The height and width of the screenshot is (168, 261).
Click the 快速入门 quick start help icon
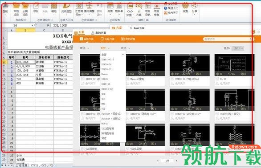(171, 8)
